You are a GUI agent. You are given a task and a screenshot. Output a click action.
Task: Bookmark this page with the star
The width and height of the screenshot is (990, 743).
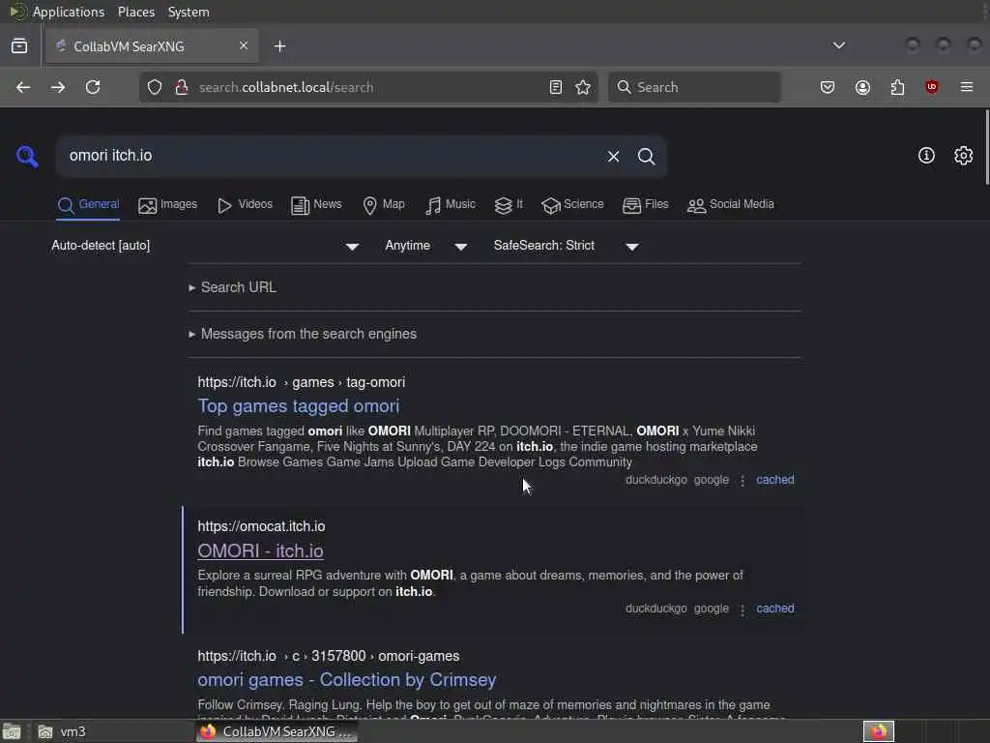tap(583, 87)
